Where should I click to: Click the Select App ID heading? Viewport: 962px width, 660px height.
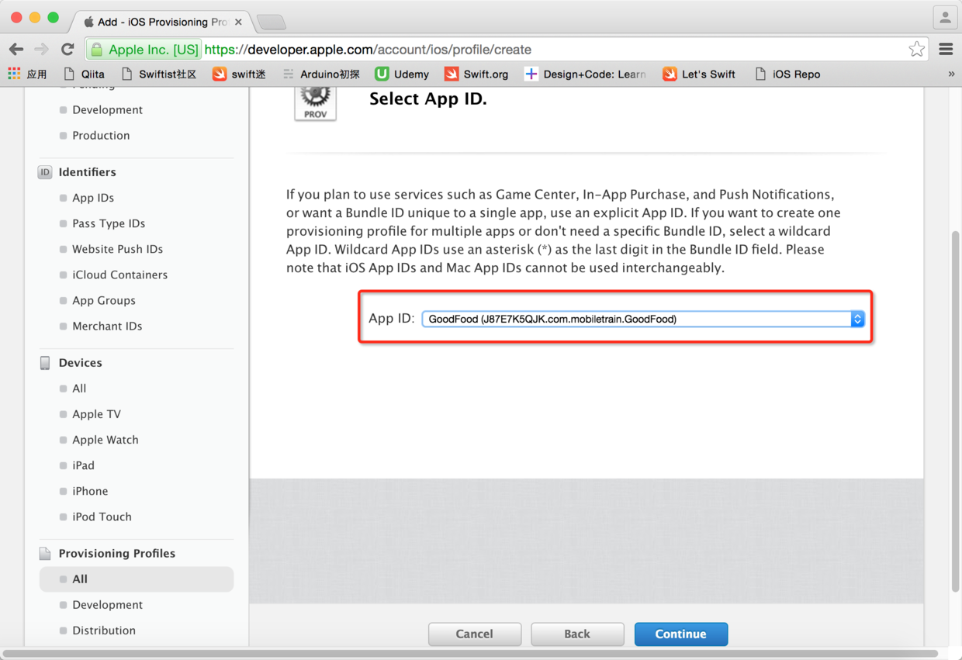[x=428, y=99]
